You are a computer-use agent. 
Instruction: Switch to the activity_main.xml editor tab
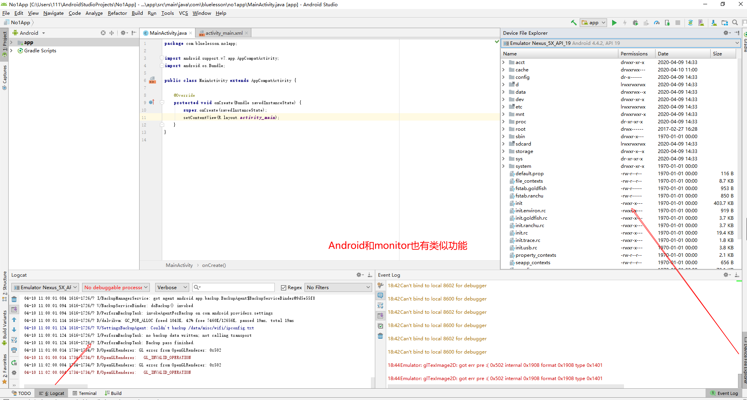click(x=224, y=33)
